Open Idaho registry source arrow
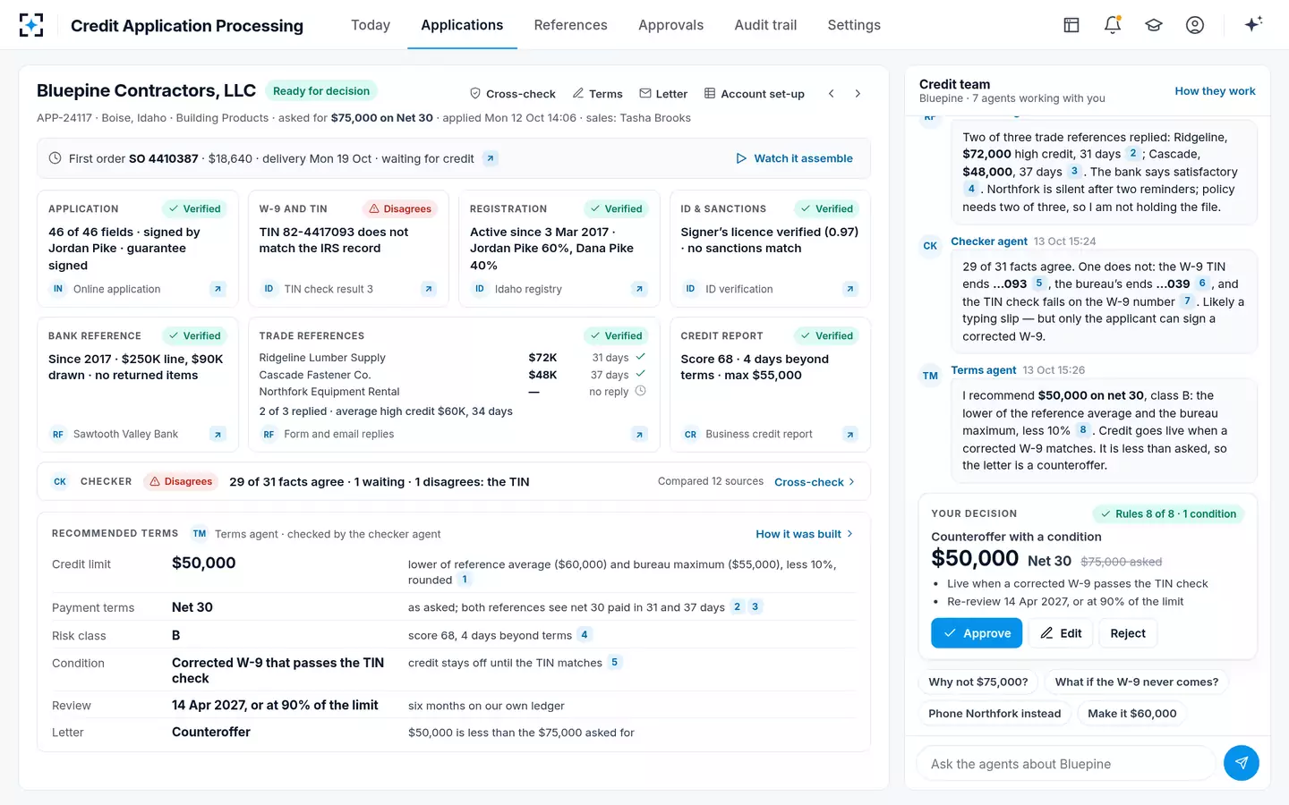This screenshot has height=805, width=1289. tap(639, 289)
